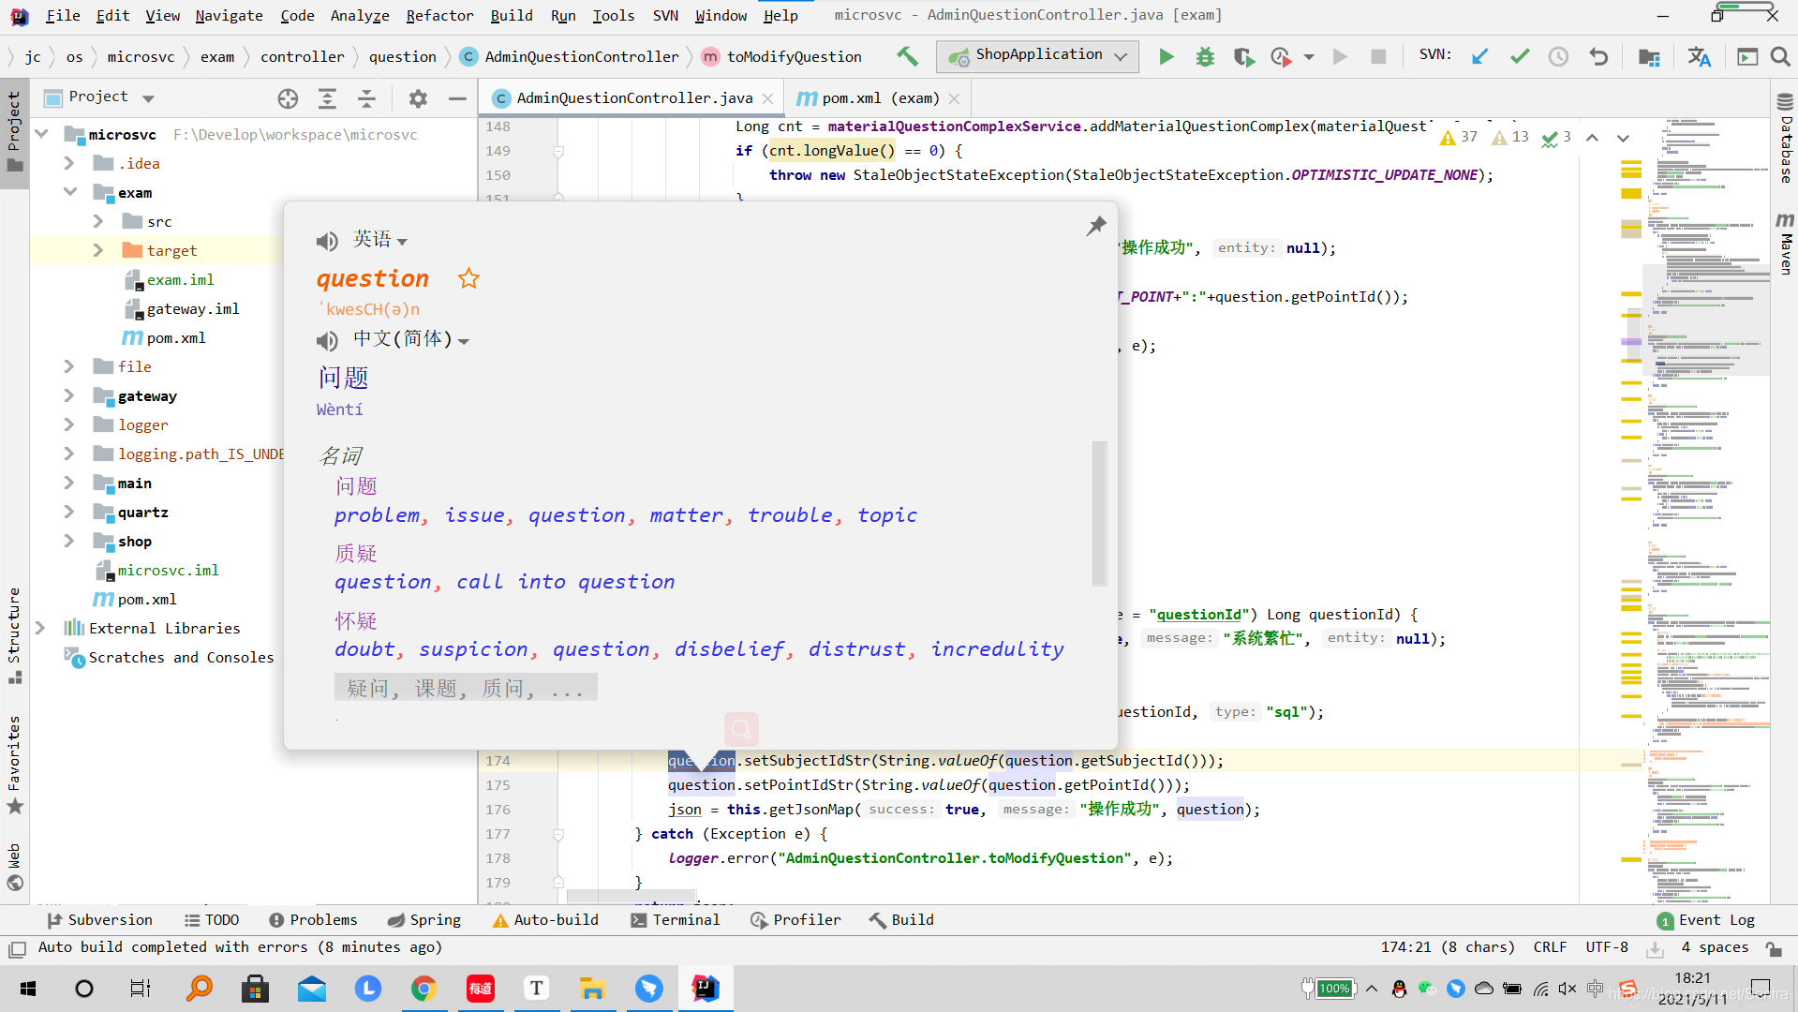Open the TODO tool window
Image resolution: width=1798 pixels, height=1012 pixels.
212,920
